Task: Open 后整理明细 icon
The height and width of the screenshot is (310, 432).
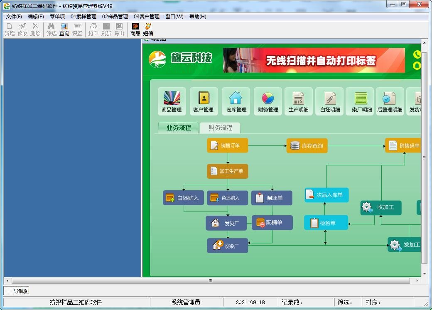Action: pos(390,101)
